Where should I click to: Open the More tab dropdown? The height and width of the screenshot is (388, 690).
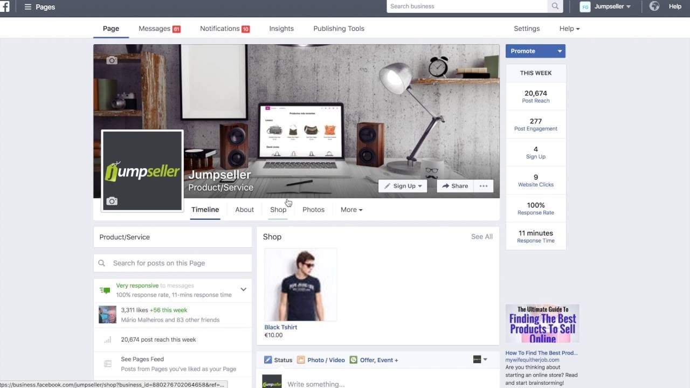[x=351, y=210]
